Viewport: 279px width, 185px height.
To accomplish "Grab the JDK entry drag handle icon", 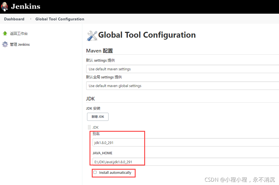I will pos(89,127).
